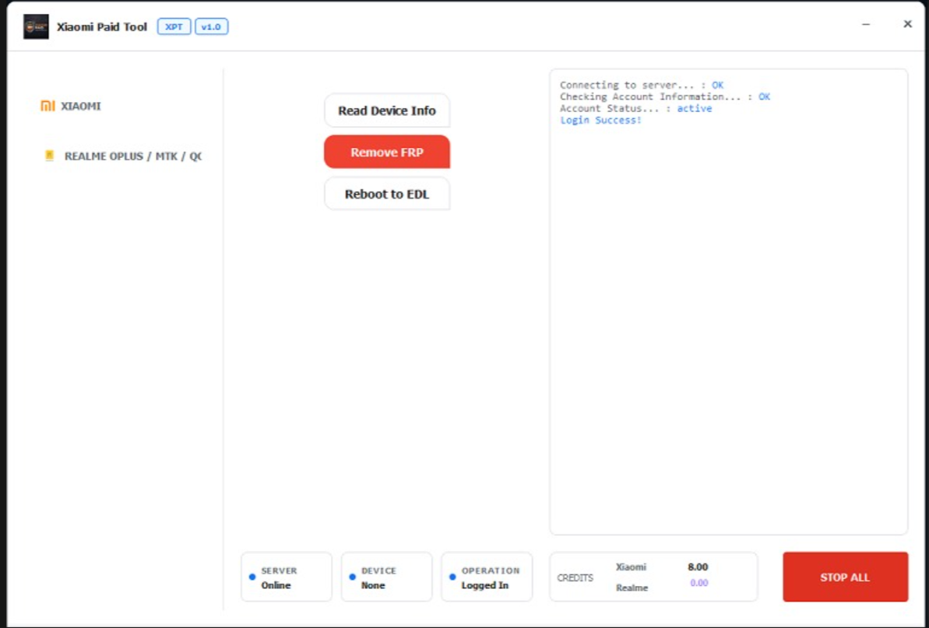Viewport: 929px width, 628px height.
Task: Click the 'Account Status... : active' log line
Action: tap(635, 108)
